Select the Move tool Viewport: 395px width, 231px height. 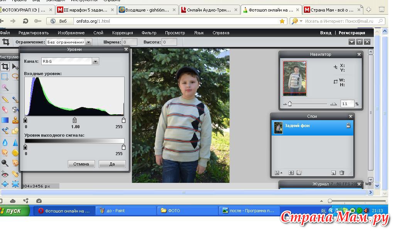pos(15,67)
